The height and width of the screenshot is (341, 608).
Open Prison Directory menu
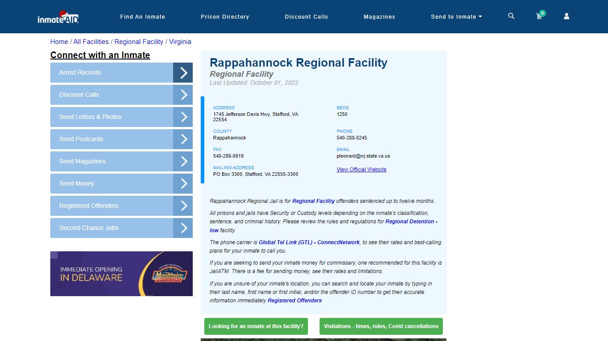(225, 17)
